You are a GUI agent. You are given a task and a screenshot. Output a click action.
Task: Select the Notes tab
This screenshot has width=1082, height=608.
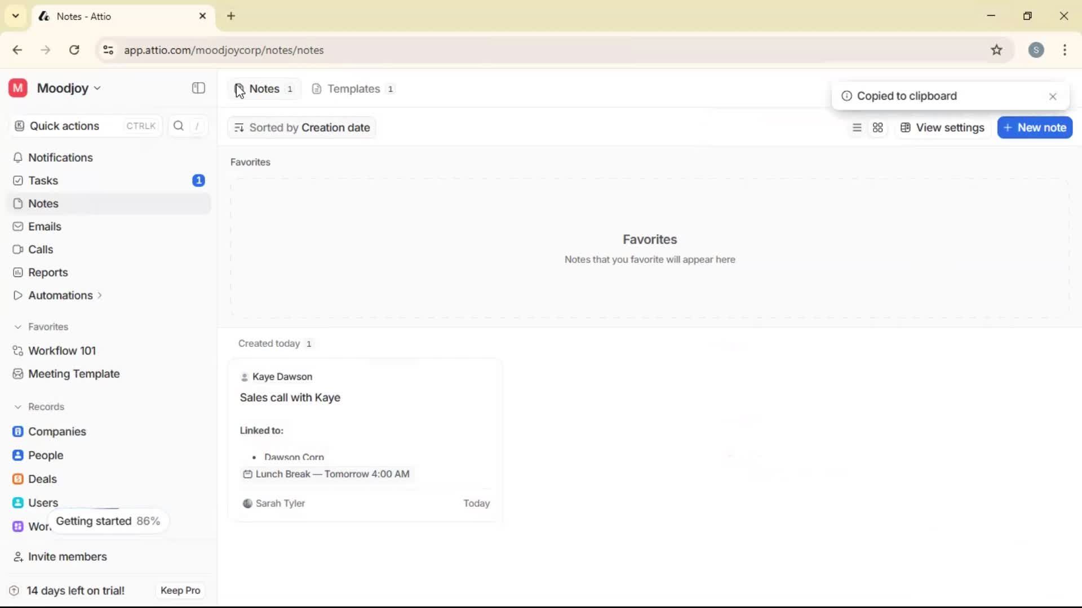point(265,88)
